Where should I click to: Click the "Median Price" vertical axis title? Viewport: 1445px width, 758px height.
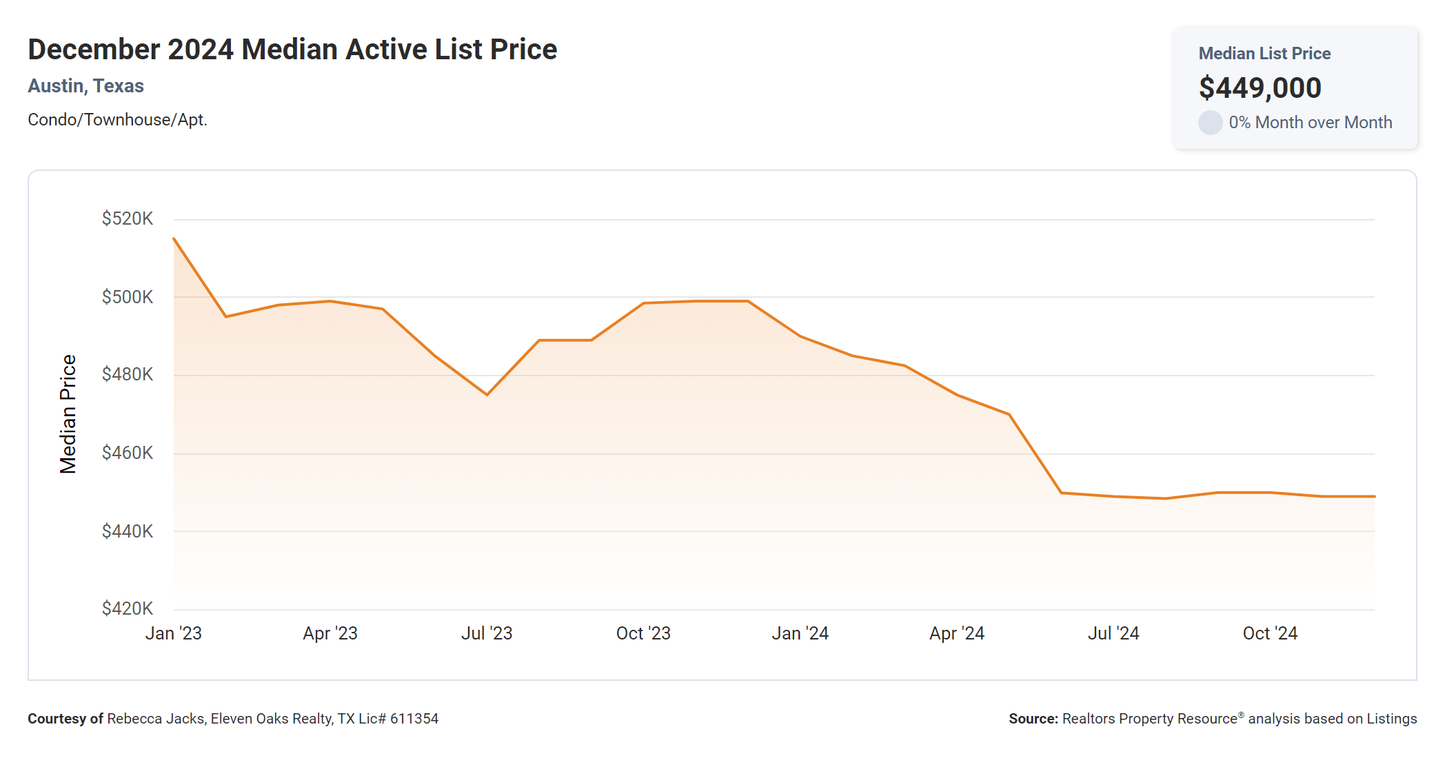(68, 414)
